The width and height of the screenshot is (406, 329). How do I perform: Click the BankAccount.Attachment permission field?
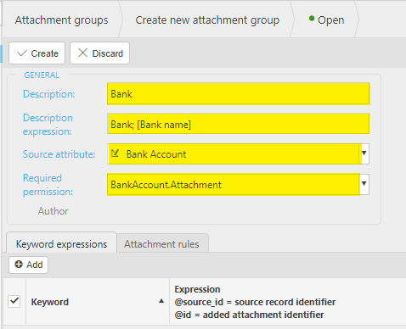coord(234,184)
